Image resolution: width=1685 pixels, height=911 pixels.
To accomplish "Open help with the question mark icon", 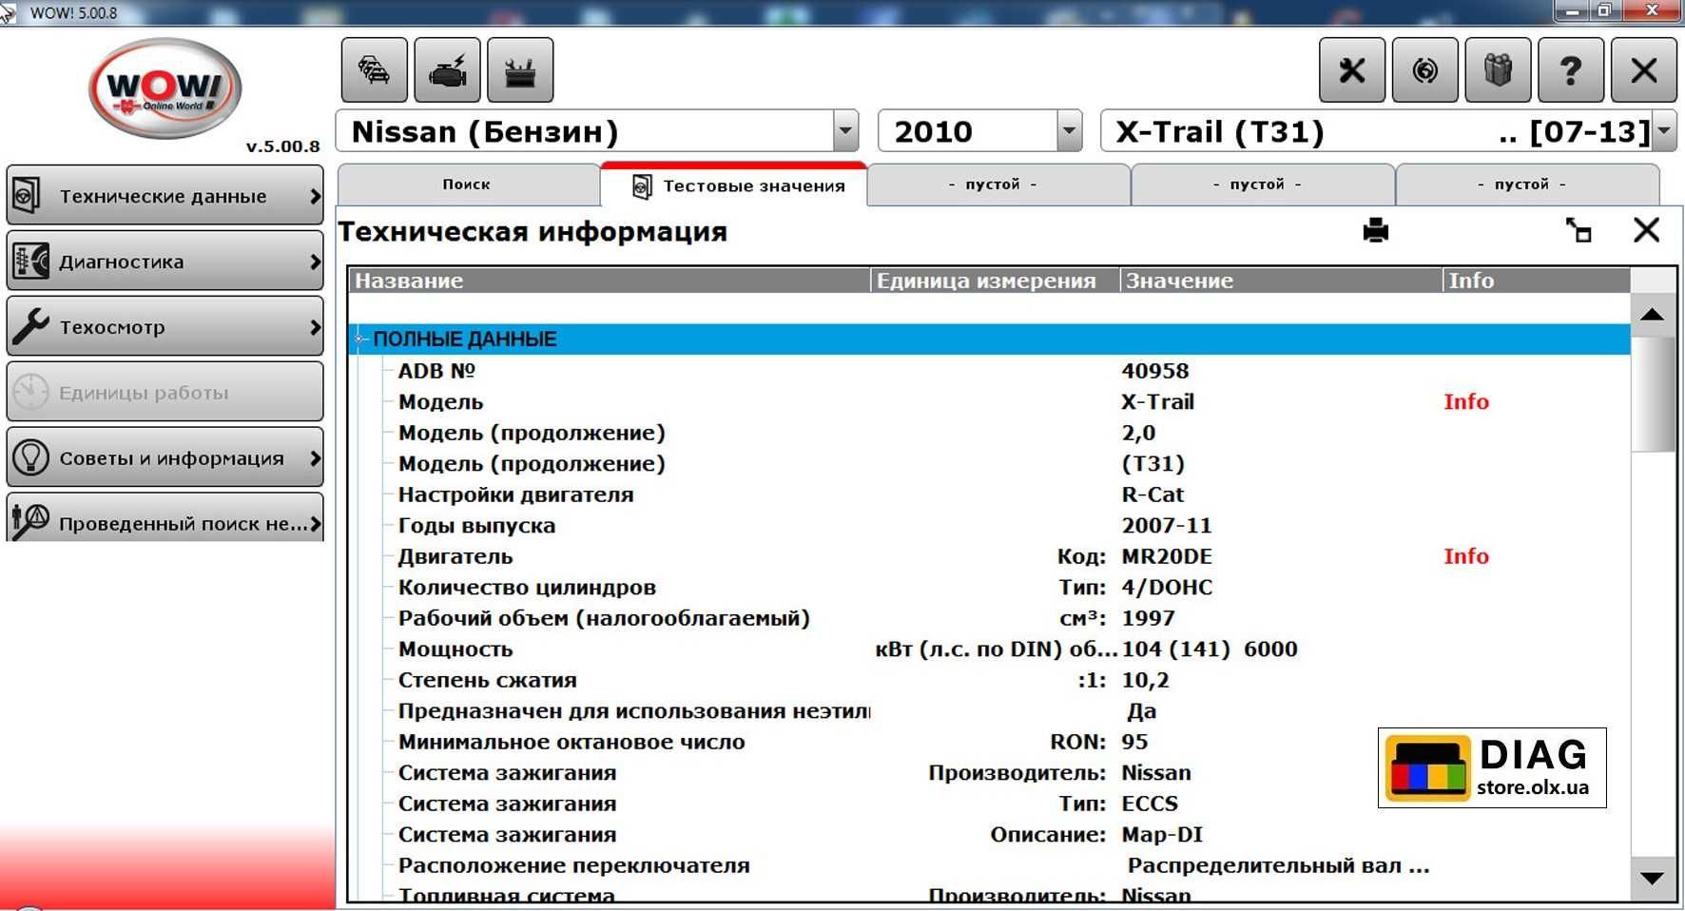I will [1571, 70].
